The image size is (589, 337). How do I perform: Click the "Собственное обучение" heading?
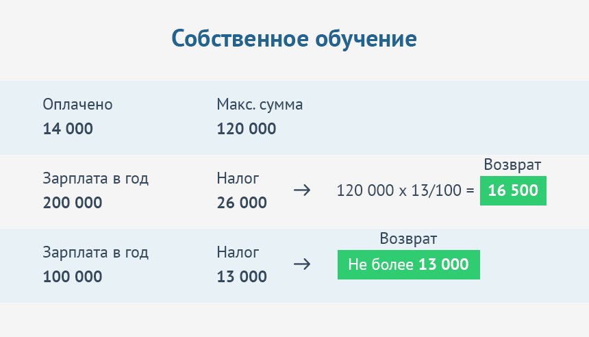tap(294, 38)
